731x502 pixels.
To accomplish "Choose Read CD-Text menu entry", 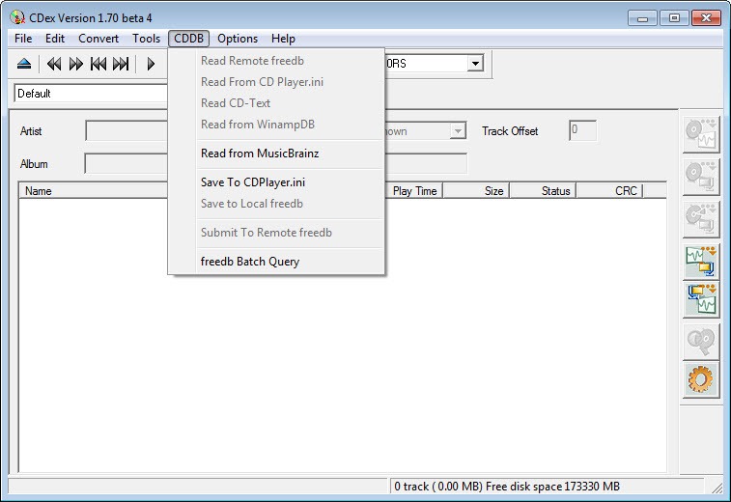I will click(277, 103).
